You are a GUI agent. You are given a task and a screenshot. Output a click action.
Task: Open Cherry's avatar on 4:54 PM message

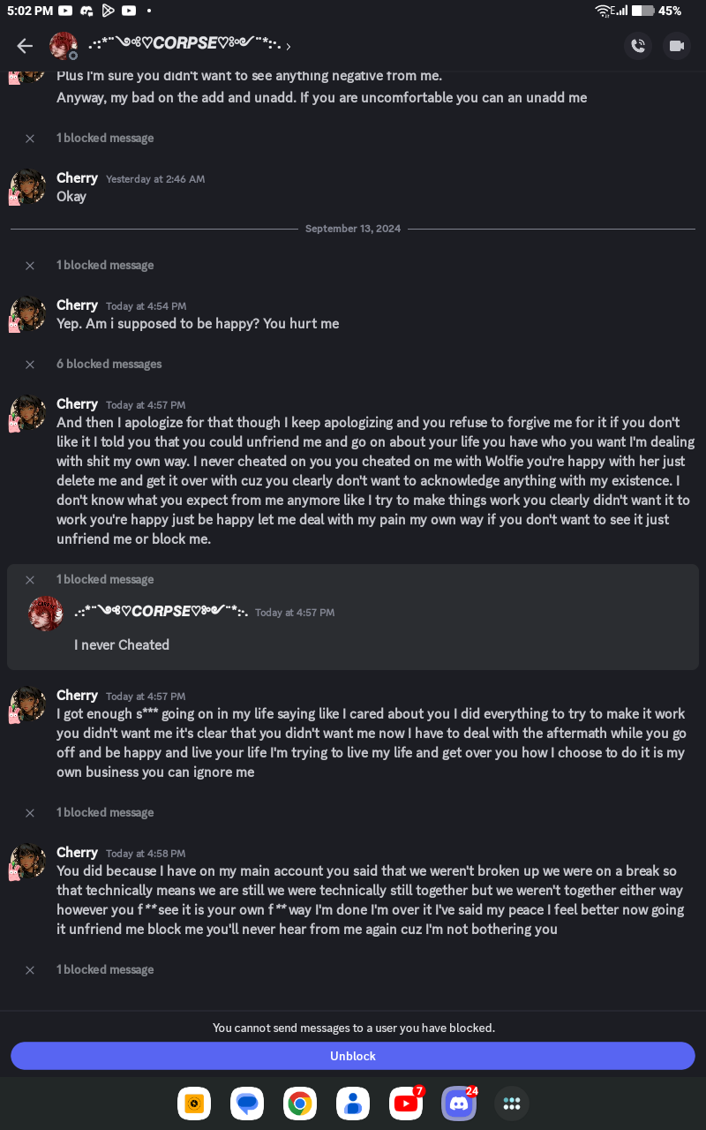pyautogui.click(x=27, y=313)
